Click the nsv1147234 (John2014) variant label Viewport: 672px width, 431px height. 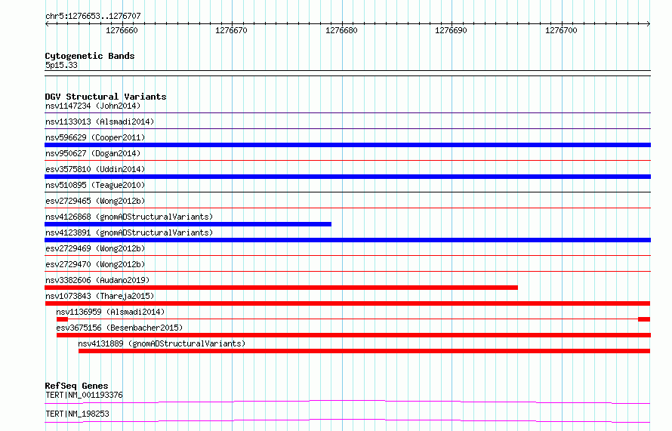[93, 106]
